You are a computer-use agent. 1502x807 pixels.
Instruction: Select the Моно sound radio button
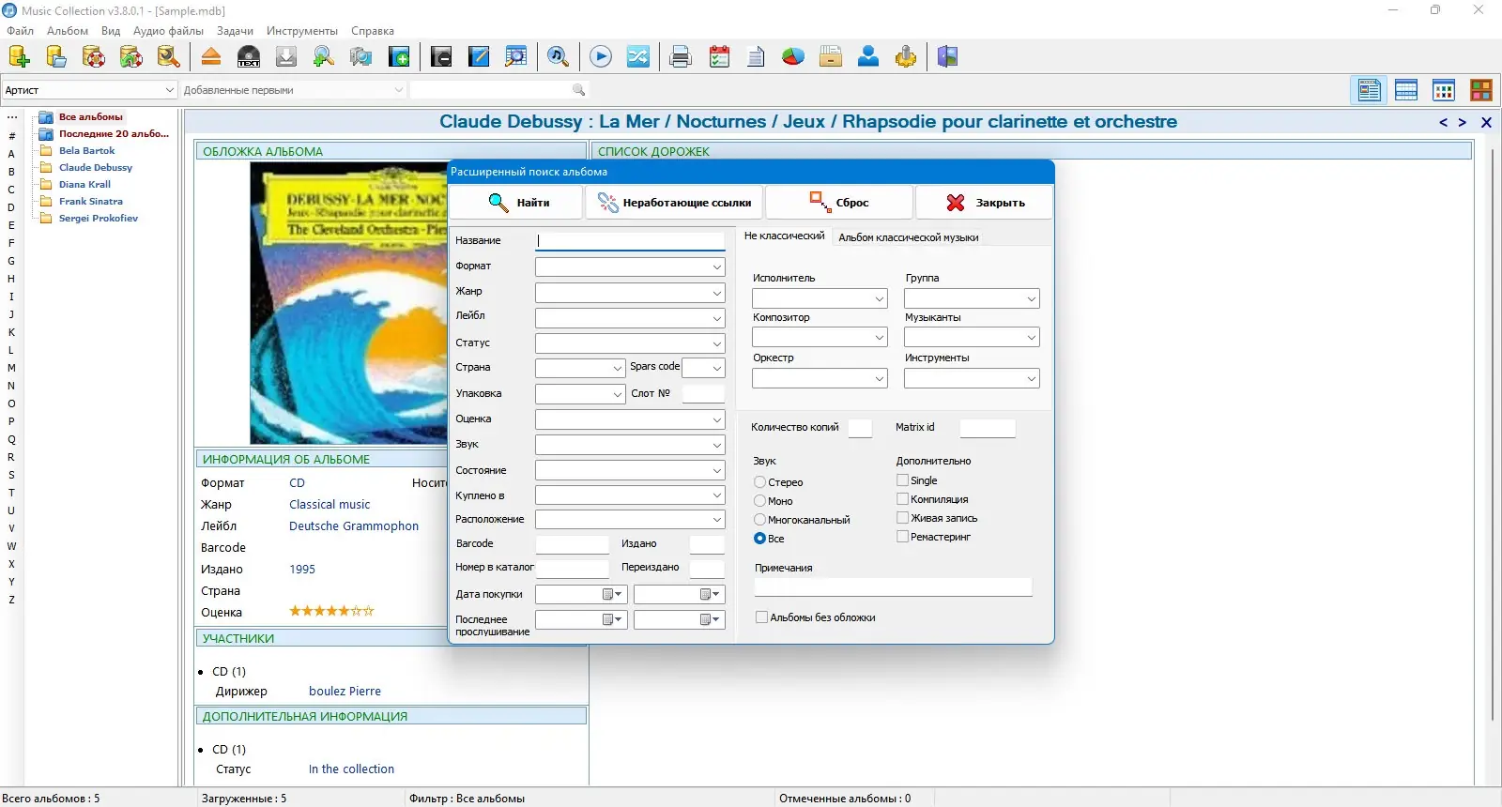point(759,501)
